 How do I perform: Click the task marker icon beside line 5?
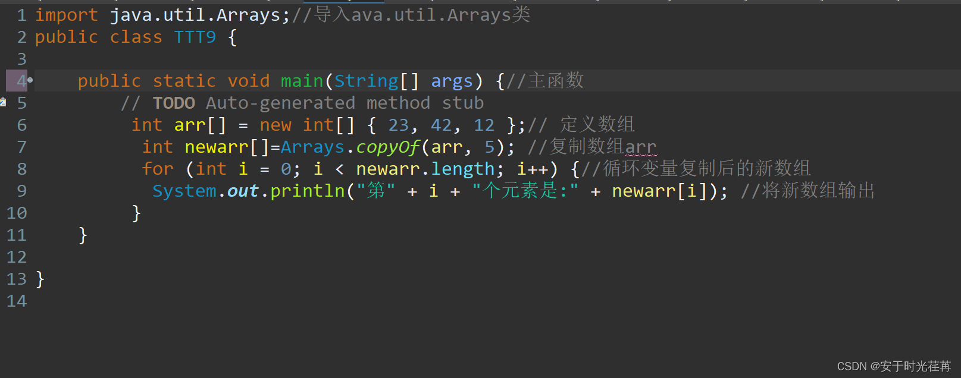tap(2, 102)
